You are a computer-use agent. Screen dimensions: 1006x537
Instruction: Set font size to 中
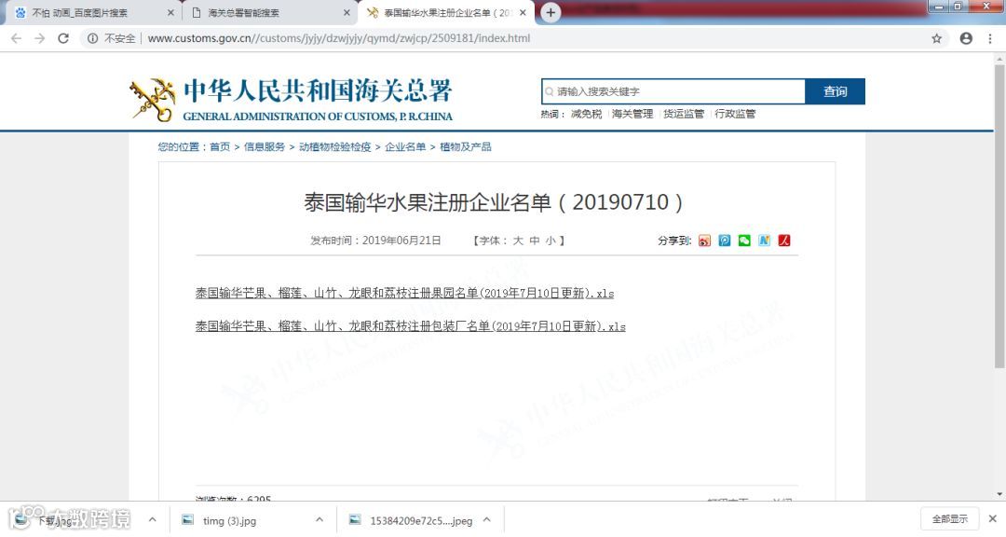click(x=535, y=241)
